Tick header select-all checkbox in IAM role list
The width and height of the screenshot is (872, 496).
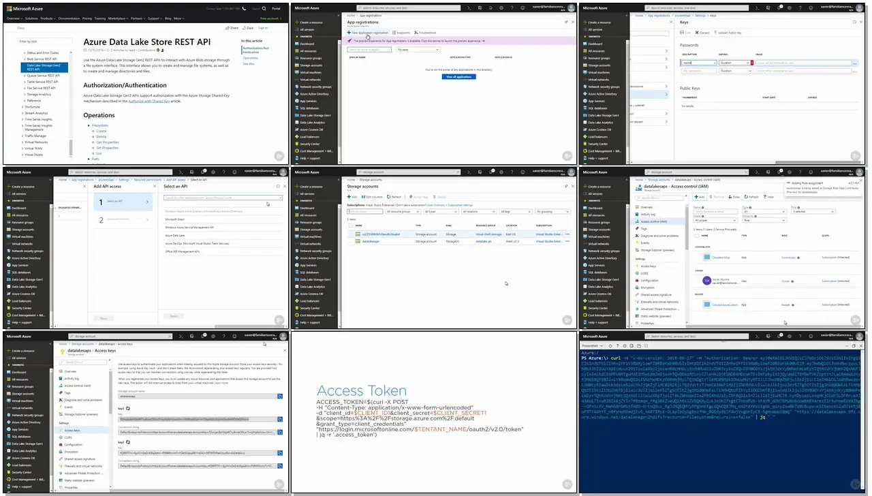click(697, 236)
